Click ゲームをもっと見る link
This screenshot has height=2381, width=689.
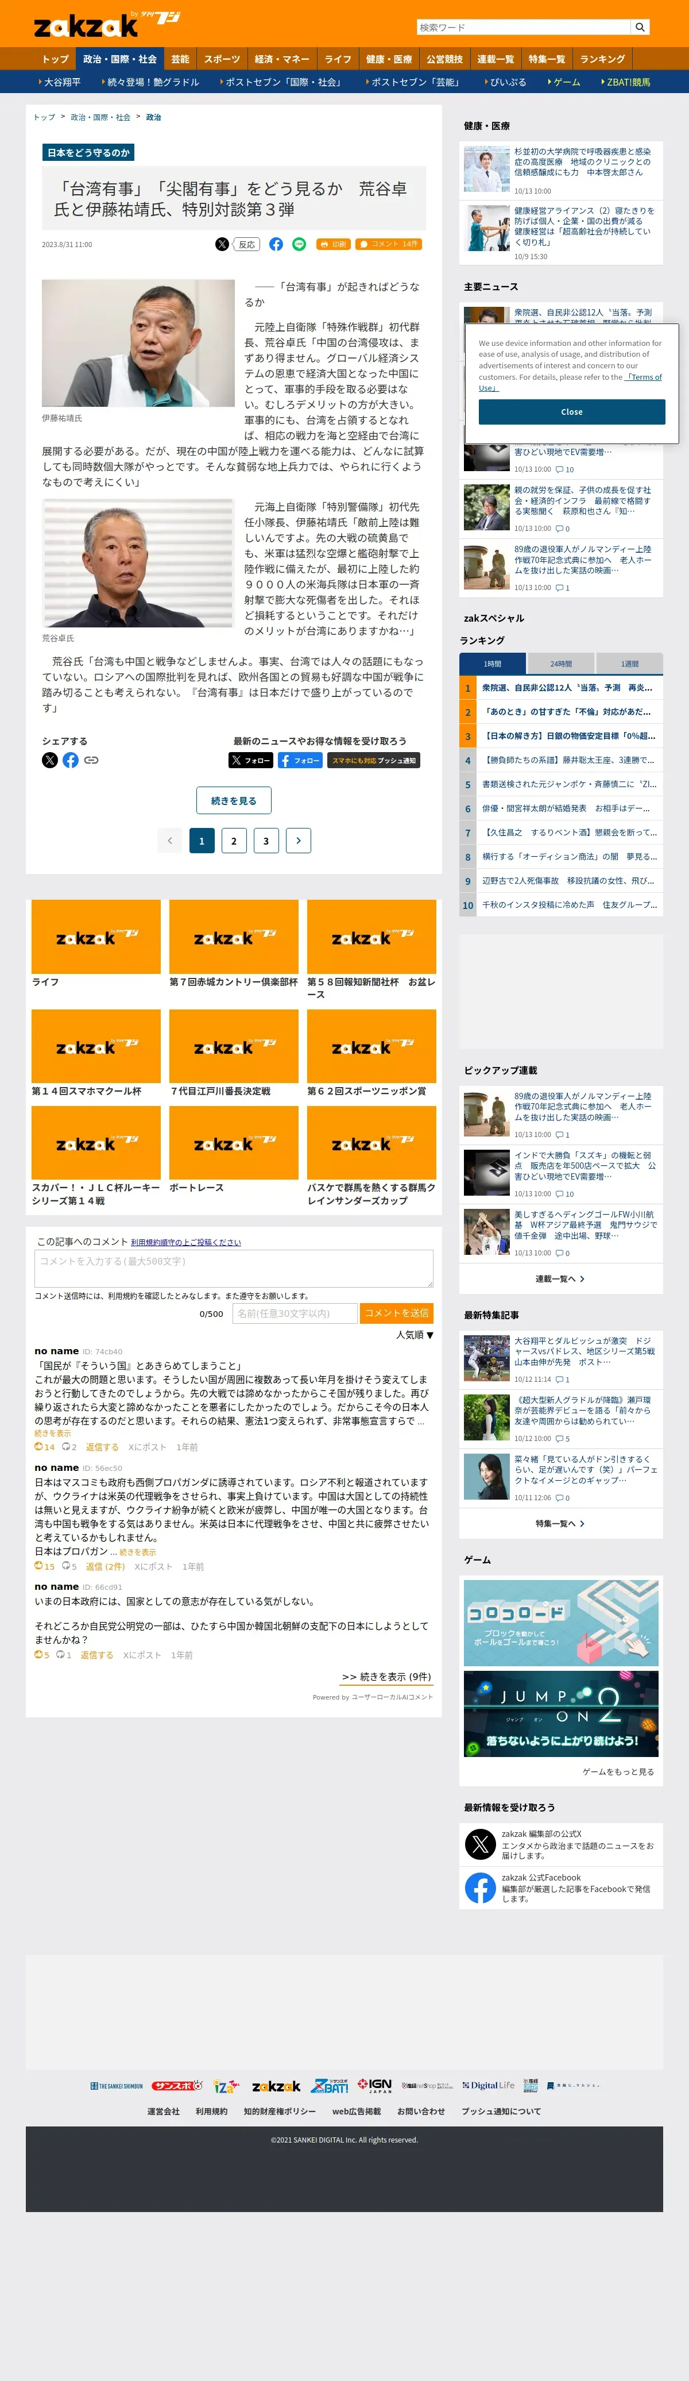click(x=618, y=1772)
